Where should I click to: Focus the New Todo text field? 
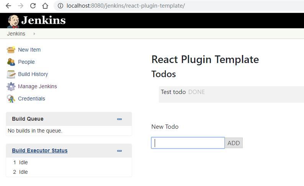pos(188,143)
